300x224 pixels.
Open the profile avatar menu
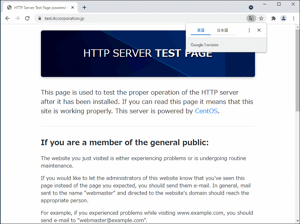click(x=284, y=18)
